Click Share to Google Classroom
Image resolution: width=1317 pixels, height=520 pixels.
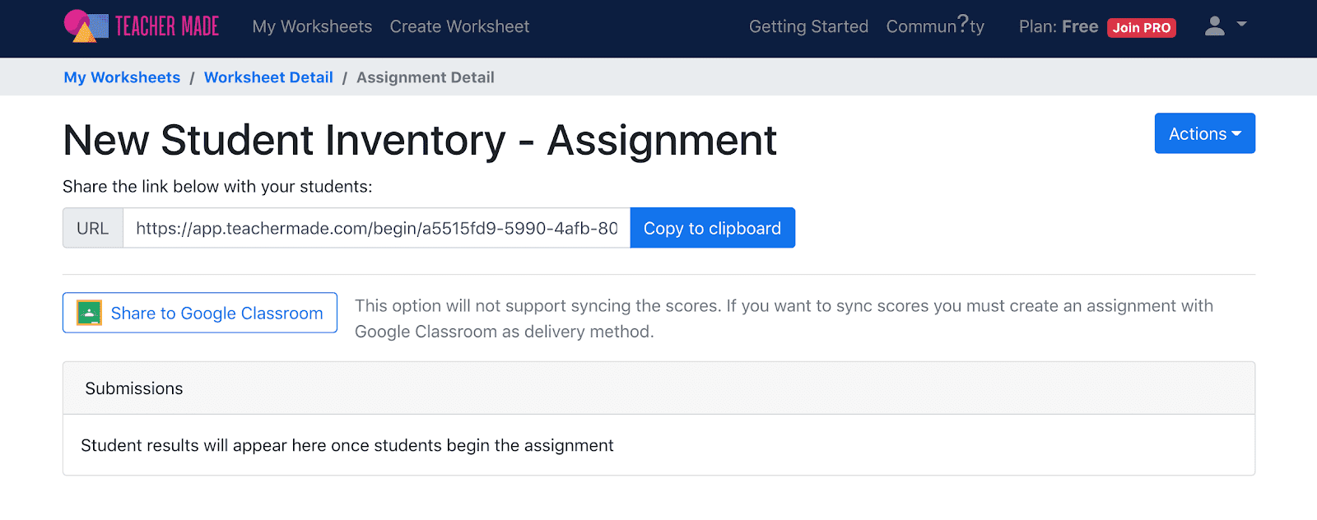(199, 313)
